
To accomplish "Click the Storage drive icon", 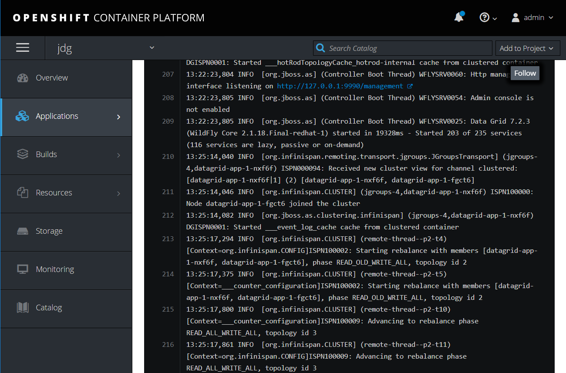I will (x=23, y=231).
